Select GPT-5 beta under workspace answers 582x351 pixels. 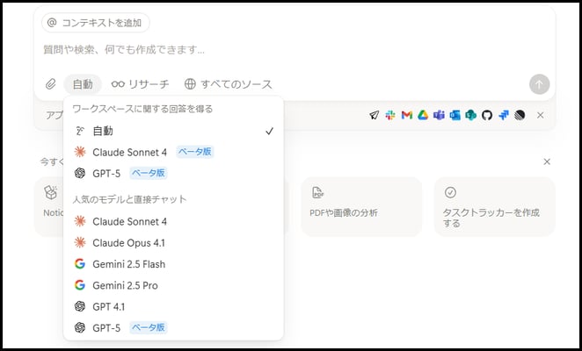[173, 173]
